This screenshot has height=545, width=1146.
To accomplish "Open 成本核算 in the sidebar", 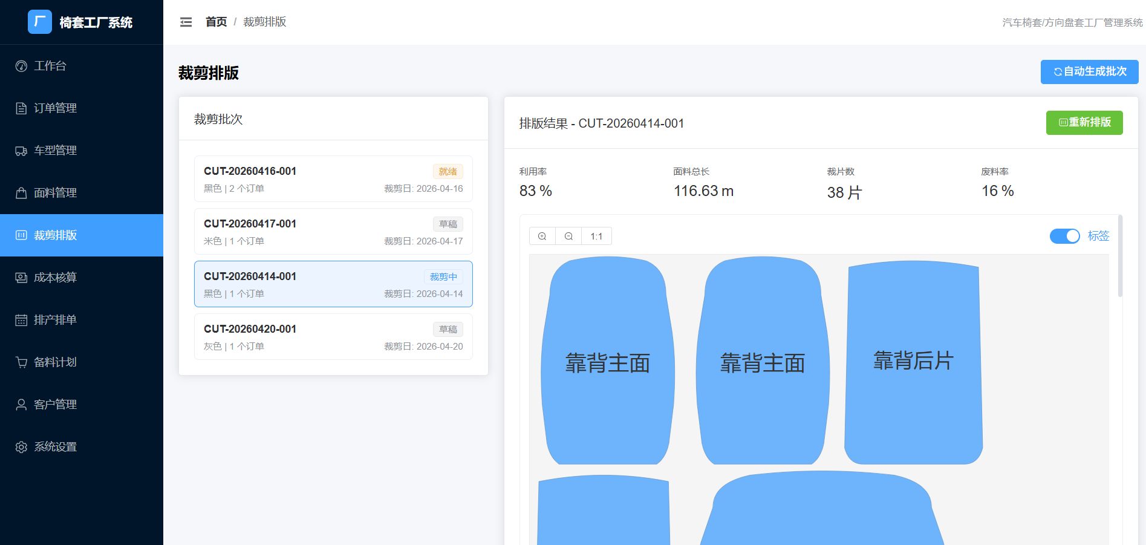I will pos(82,278).
